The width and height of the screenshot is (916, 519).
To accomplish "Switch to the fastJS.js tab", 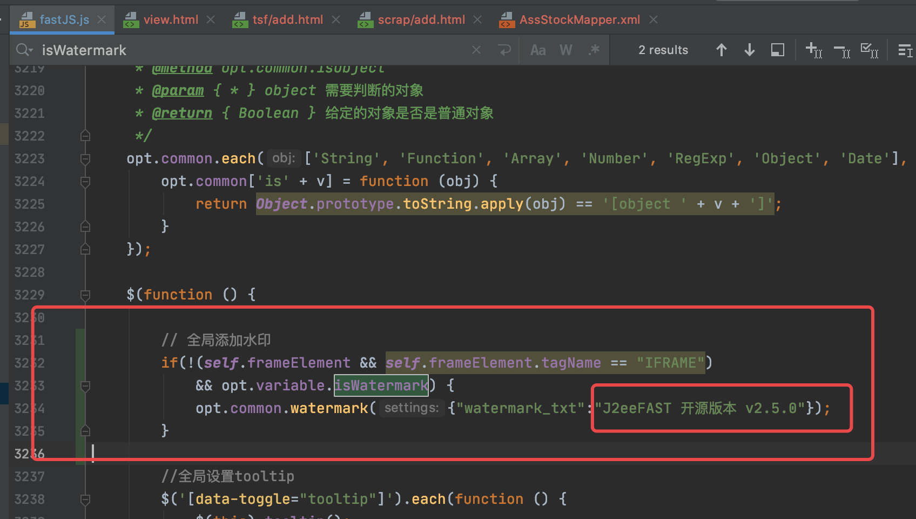I will tap(64, 20).
